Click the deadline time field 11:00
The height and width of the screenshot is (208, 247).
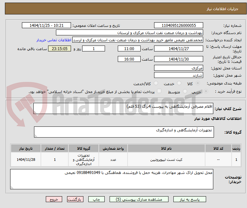pyautogui.click(x=129, y=48)
